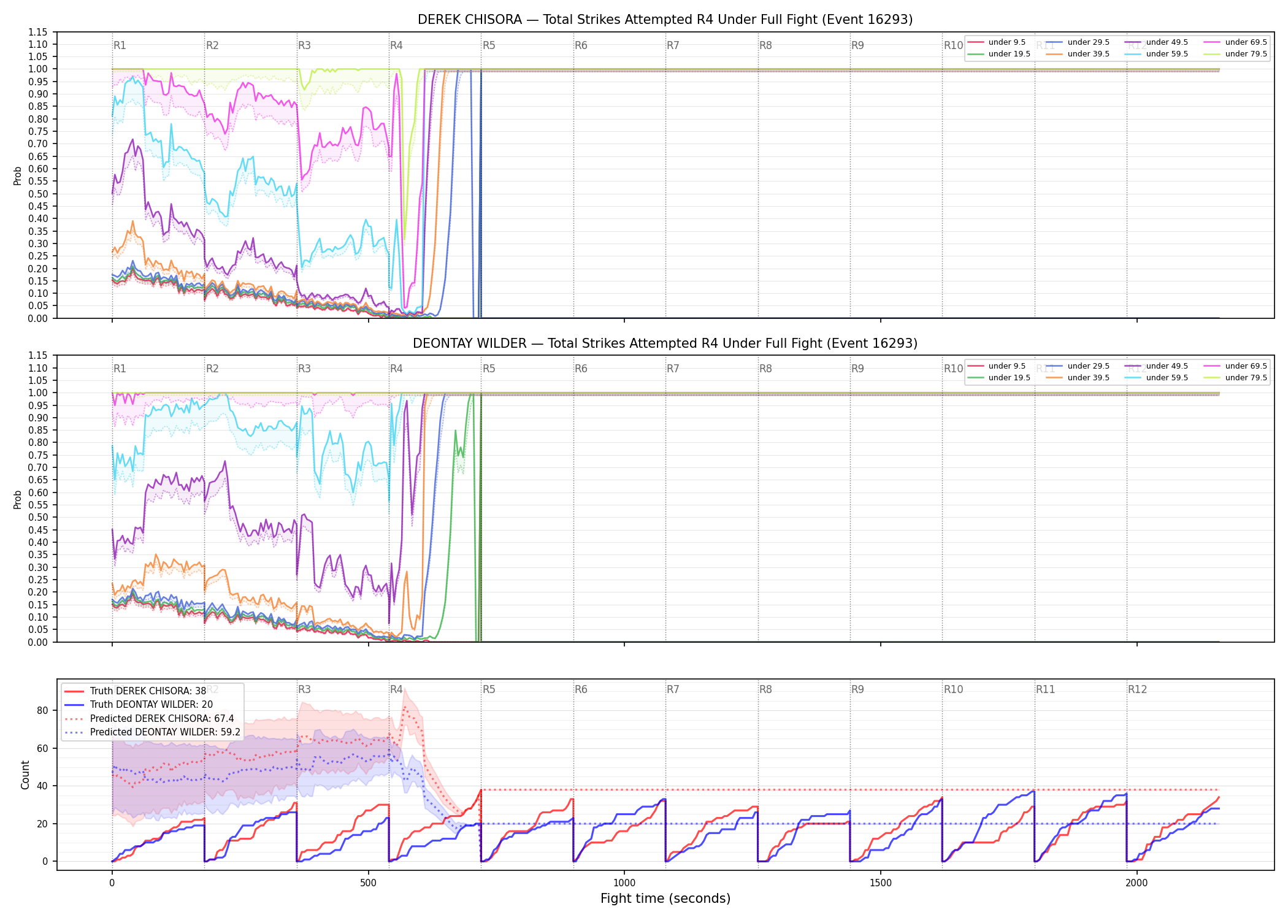Click the 'under 79.5' legend entry in Chisora chart

coord(1235,54)
